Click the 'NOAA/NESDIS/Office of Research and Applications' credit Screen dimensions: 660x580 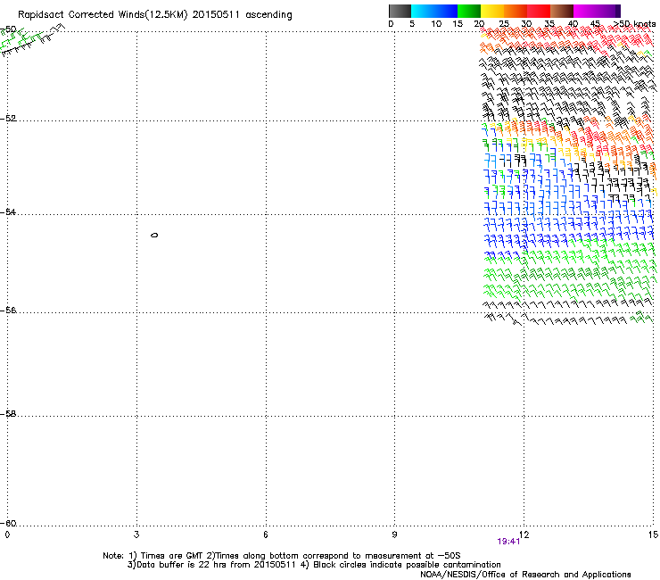(x=525, y=575)
